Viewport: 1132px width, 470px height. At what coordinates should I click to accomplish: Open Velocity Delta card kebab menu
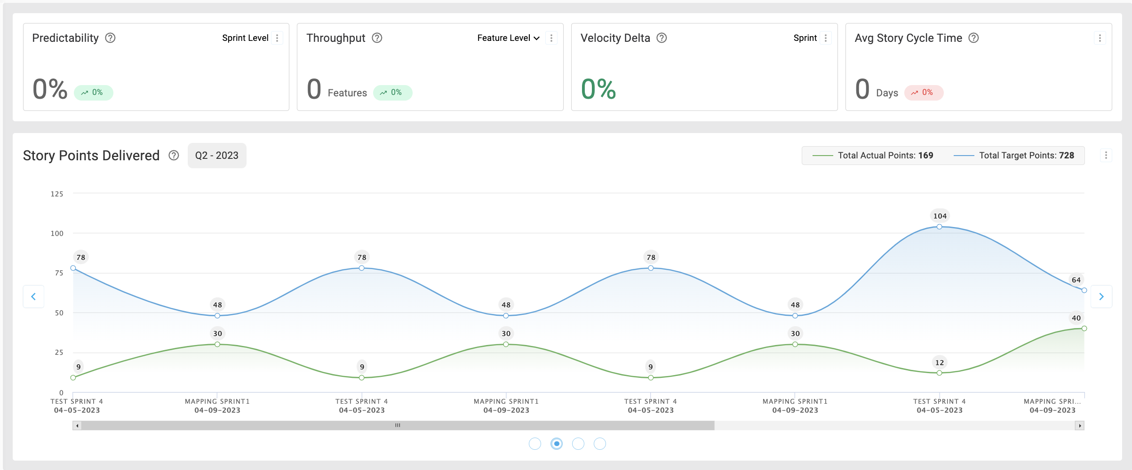pos(826,38)
